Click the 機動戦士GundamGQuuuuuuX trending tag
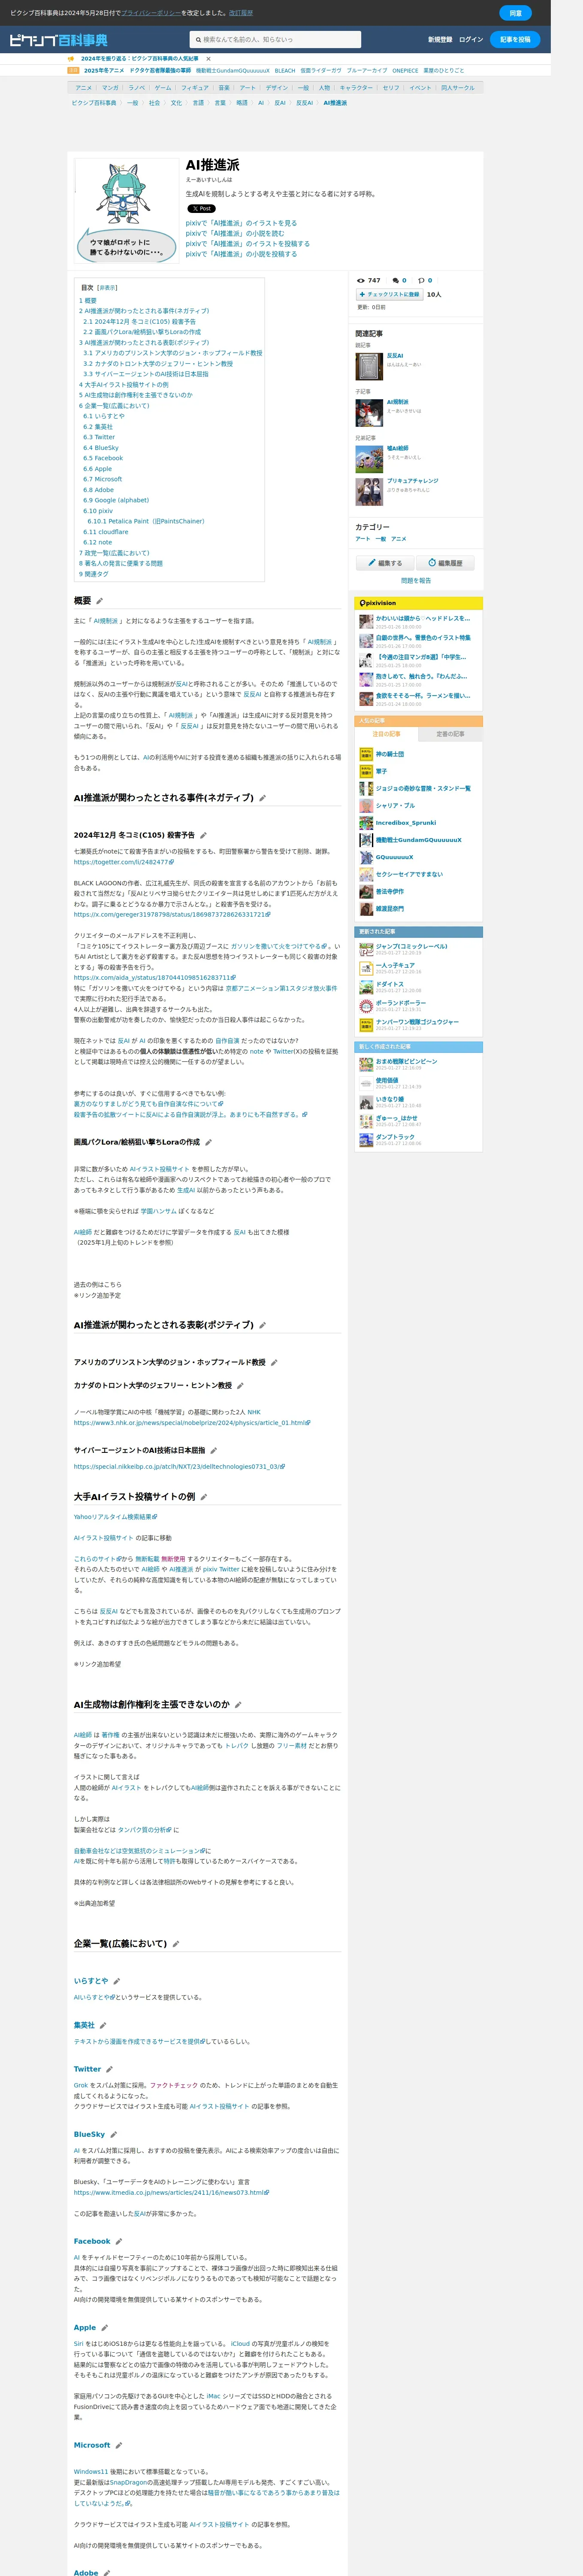The width and height of the screenshot is (583, 2576). point(233,71)
